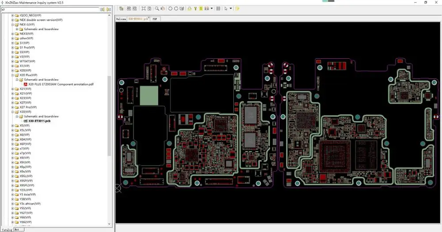Click the previous search result icon beside the search box
442x232 pixels.
click(x=103, y=9)
